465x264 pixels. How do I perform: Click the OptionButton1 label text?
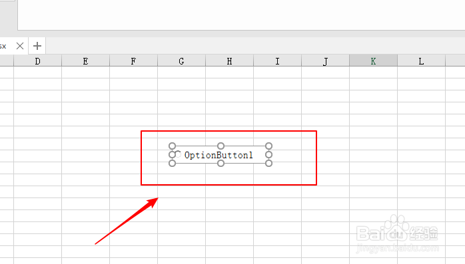click(x=219, y=155)
